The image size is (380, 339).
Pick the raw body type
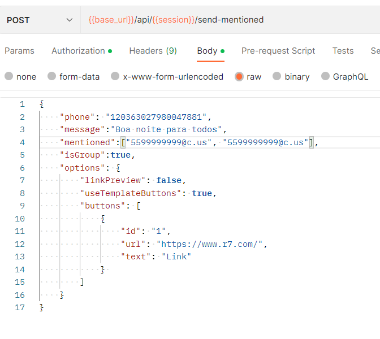point(239,76)
